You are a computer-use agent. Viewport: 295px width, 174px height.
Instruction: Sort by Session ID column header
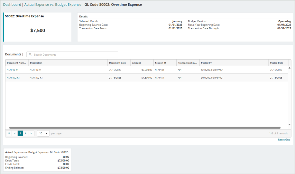click(x=165, y=63)
